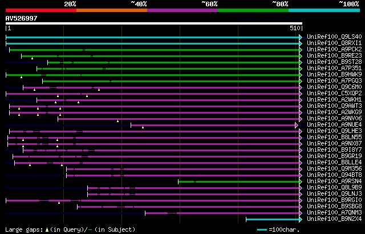The image size is (365, 234).
Task: Click the green arrowhead ending A9PCK2 alignment
Action: (x=301, y=50)
